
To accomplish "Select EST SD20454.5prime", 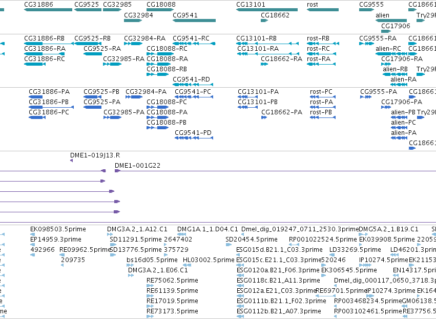I will [229, 245].
